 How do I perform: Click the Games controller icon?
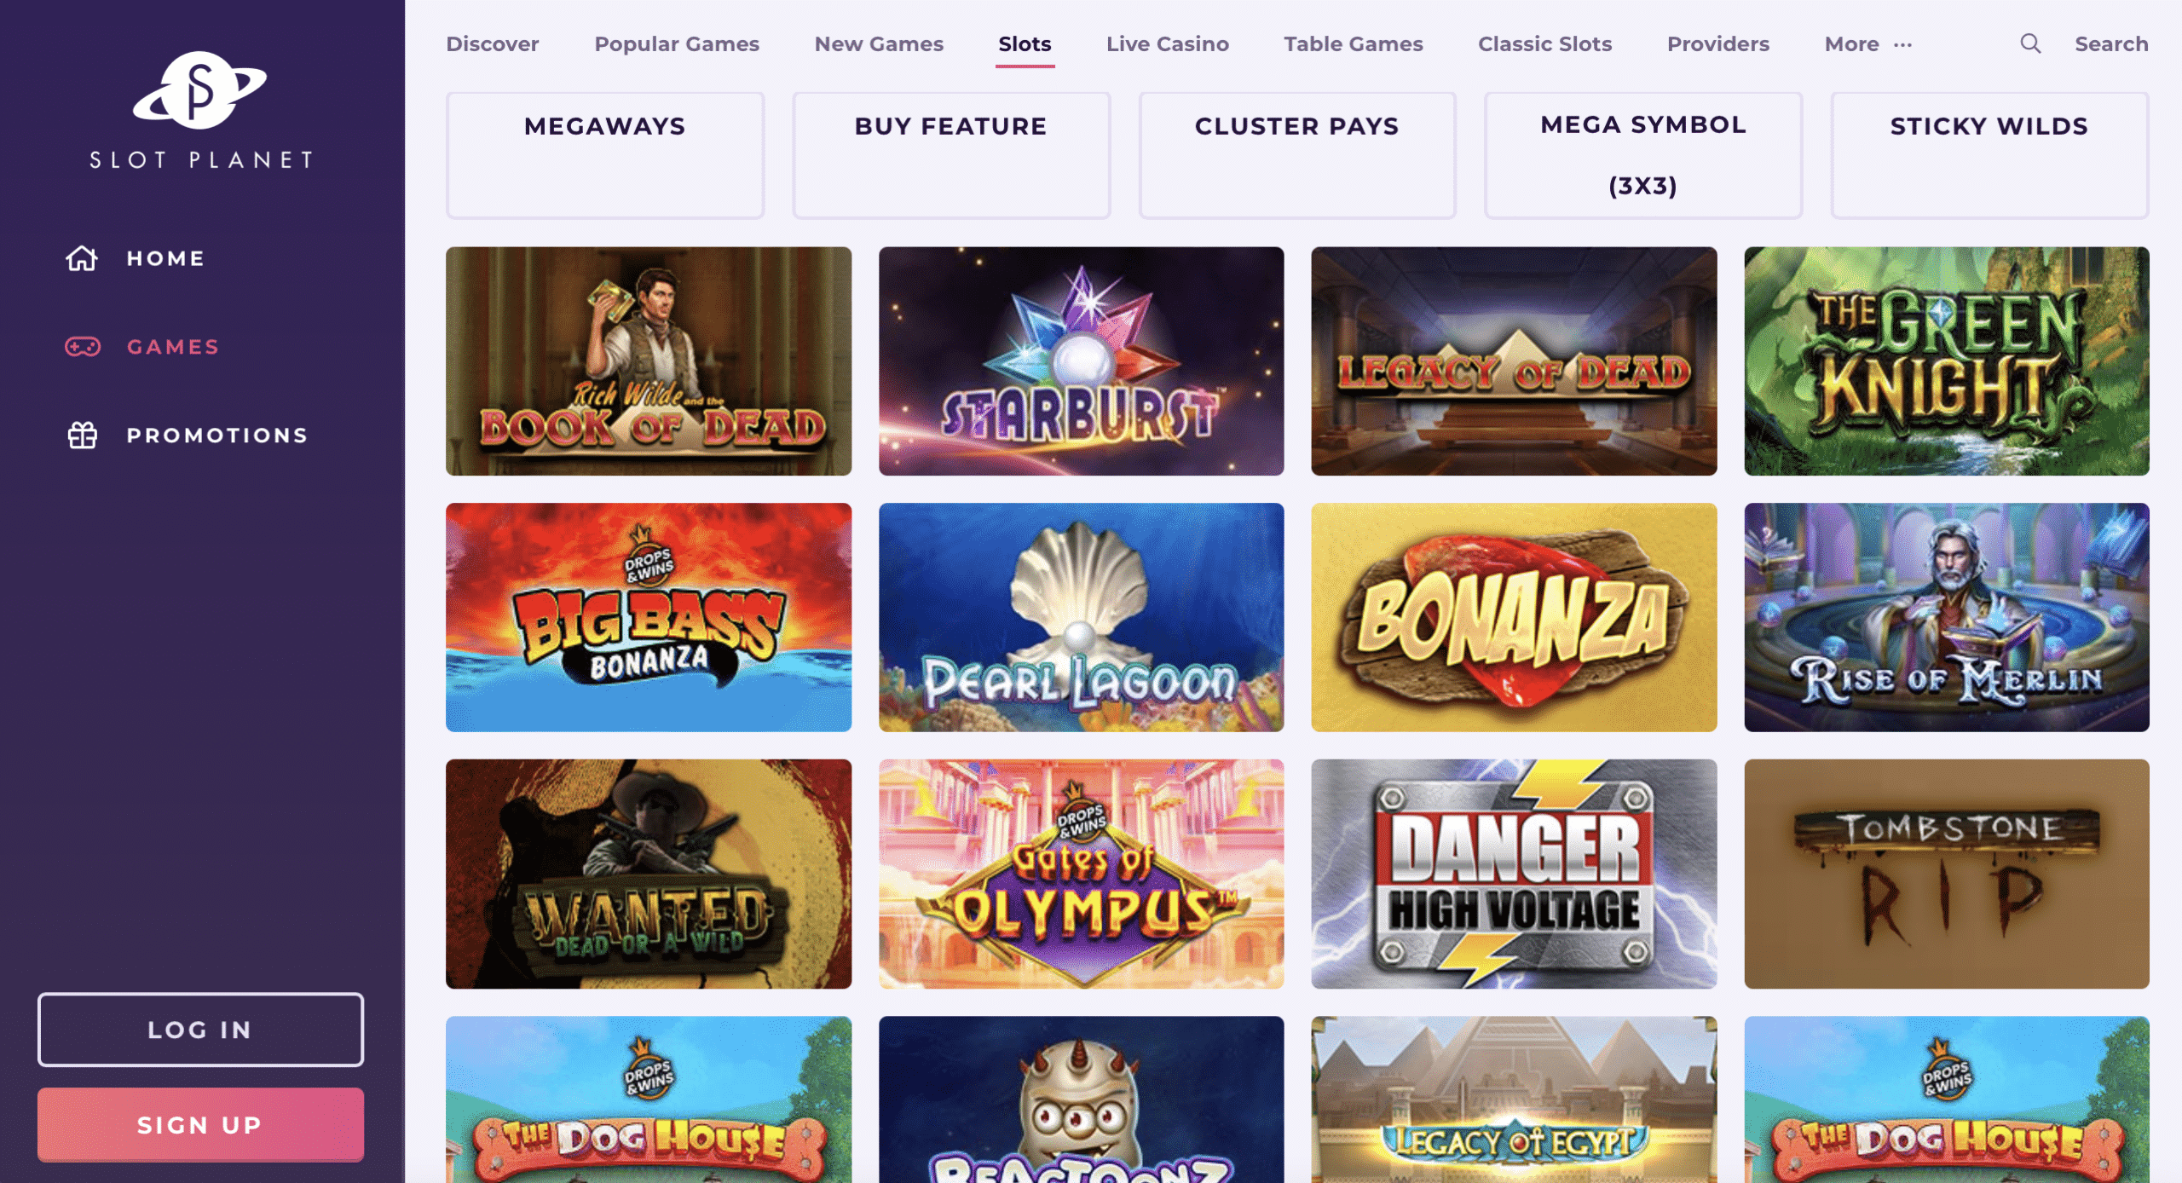(83, 347)
